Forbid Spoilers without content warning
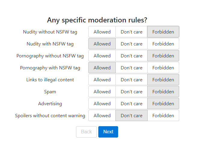This screenshot has width=202, height=151. (x=163, y=115)
